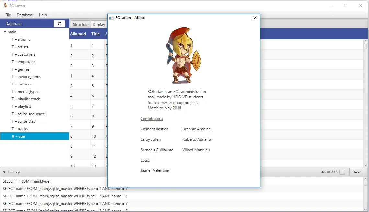
Task: Click contributor name Villard Matthieu
Action: 196,150
